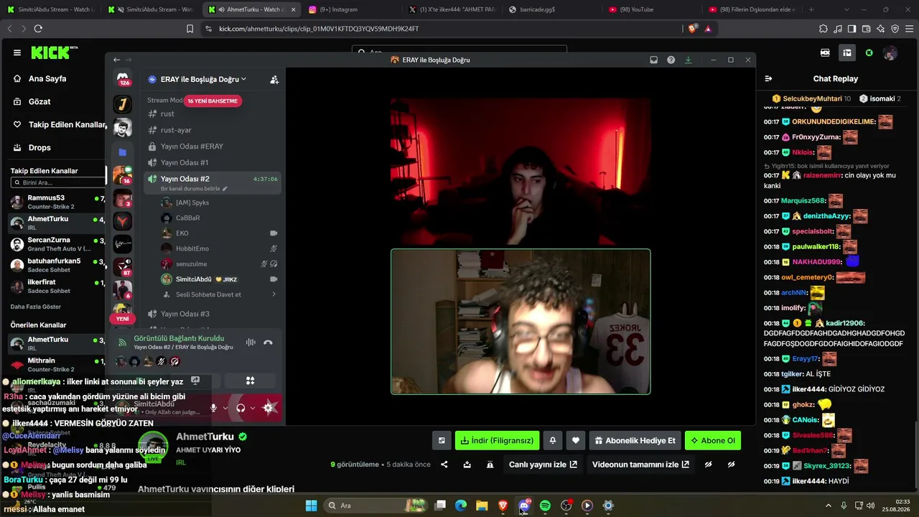Image resolution: width=919 pixels, height=517 pixels.
Task: Expand Sesli Sohbete Davet et arrow
Action: [274, 294]
